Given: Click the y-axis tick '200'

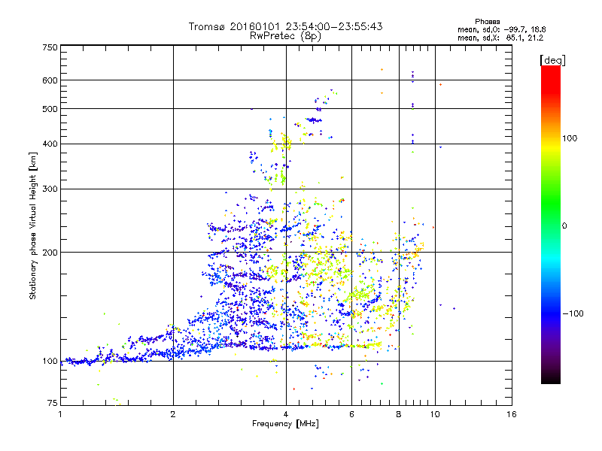Looking at the screenshot, I should (x=50, y=253).
